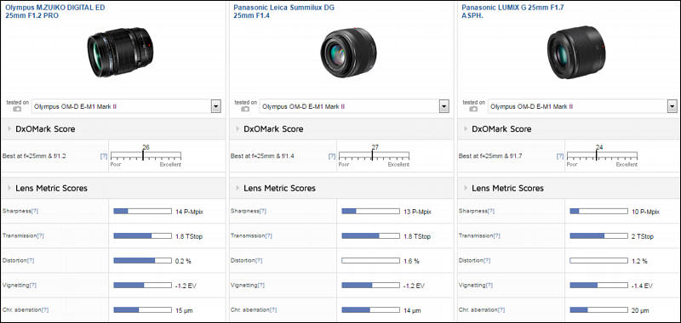Open tested-on camera dropdown for Olympus 25mm F1.2
The height and width of the screenshot is (323, 681).
click(216, 106)
